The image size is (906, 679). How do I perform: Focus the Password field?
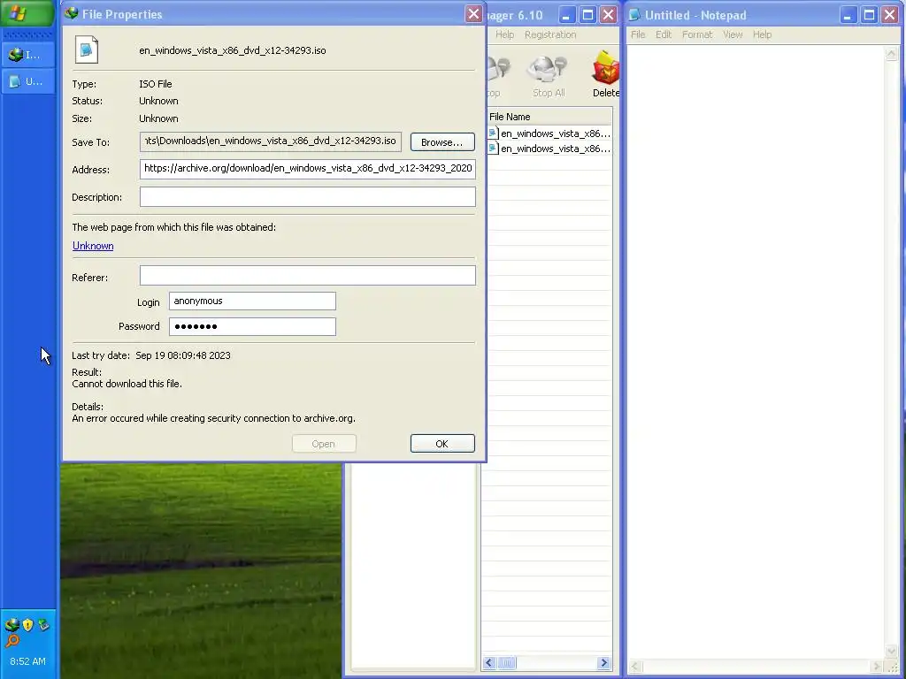pos(252,326)
